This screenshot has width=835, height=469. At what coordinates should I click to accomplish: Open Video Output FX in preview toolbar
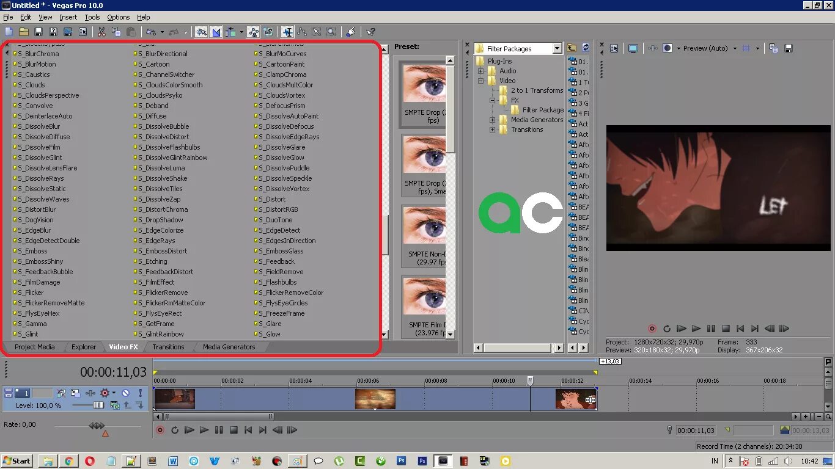pyautogui.click(x=653, y=48)
